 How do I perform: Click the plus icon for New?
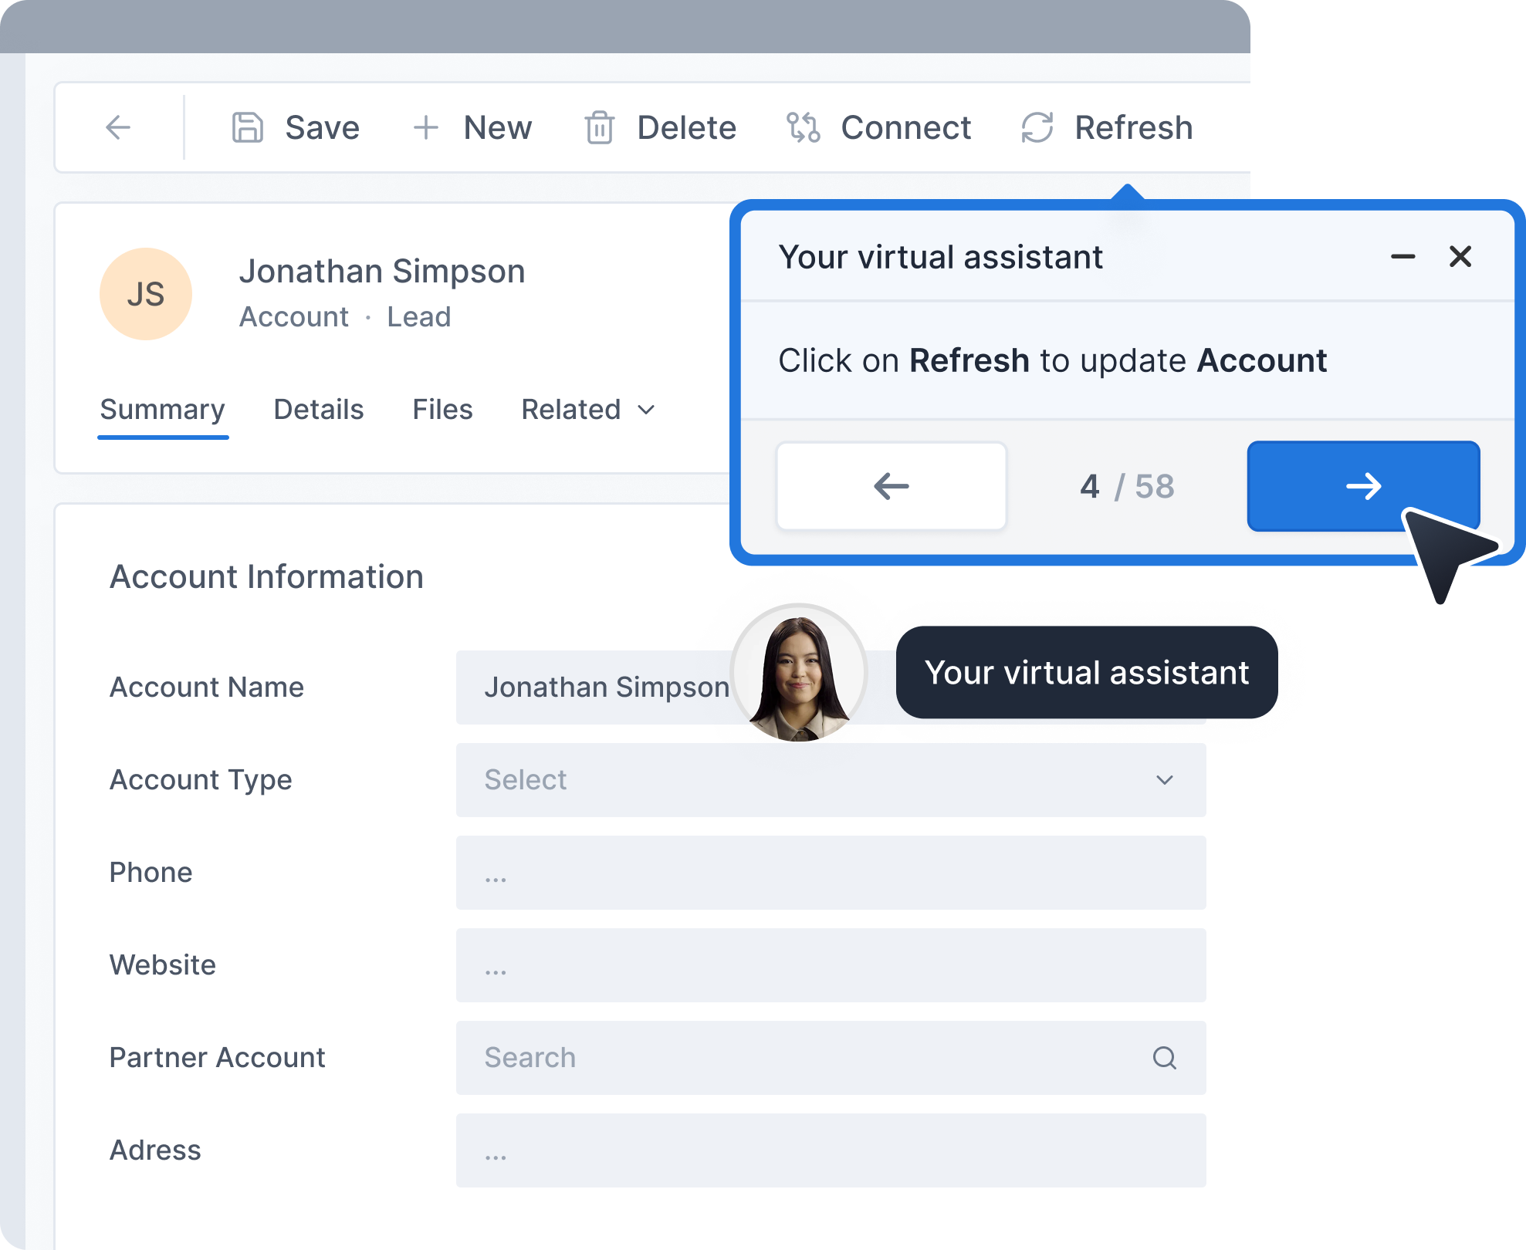[x=425, y=127]
